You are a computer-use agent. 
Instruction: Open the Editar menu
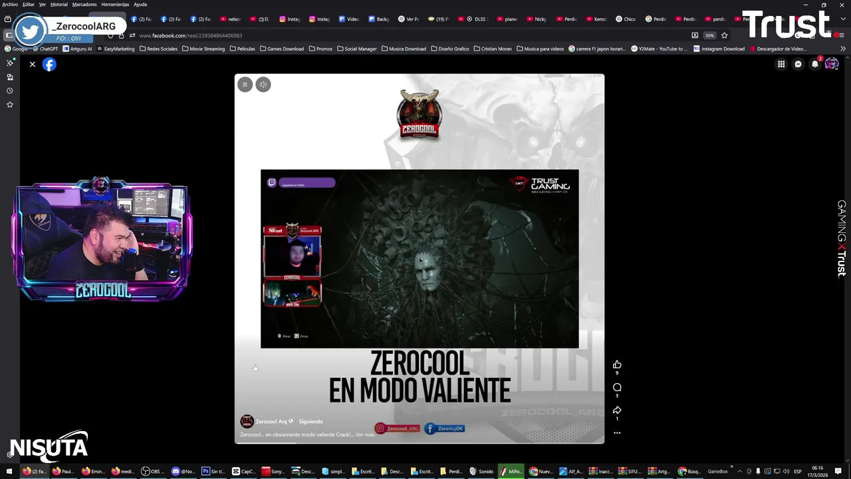[28, 4]
